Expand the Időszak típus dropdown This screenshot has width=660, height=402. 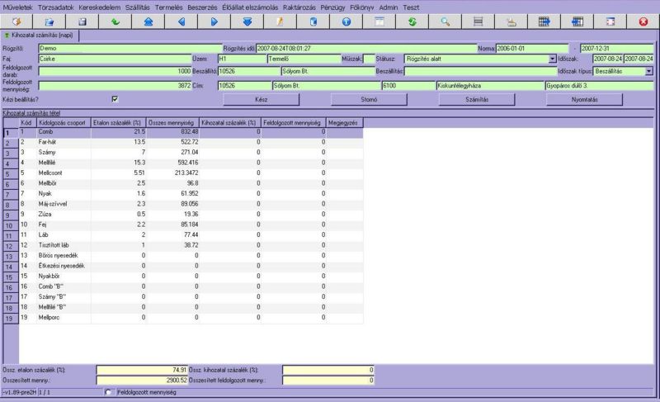(649, 72)
